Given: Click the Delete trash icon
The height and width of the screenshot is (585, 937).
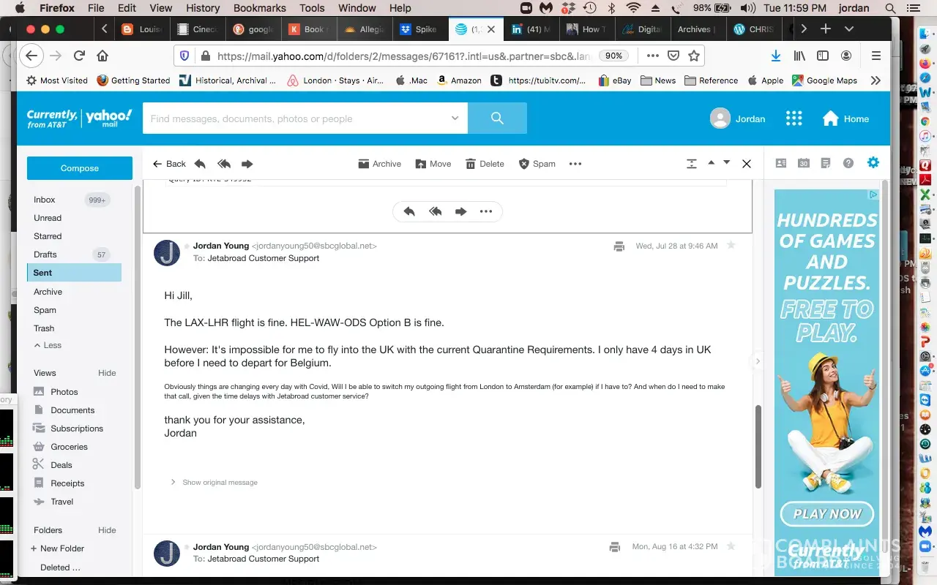Looking at the screenshot, I should [x=471, y=164].
